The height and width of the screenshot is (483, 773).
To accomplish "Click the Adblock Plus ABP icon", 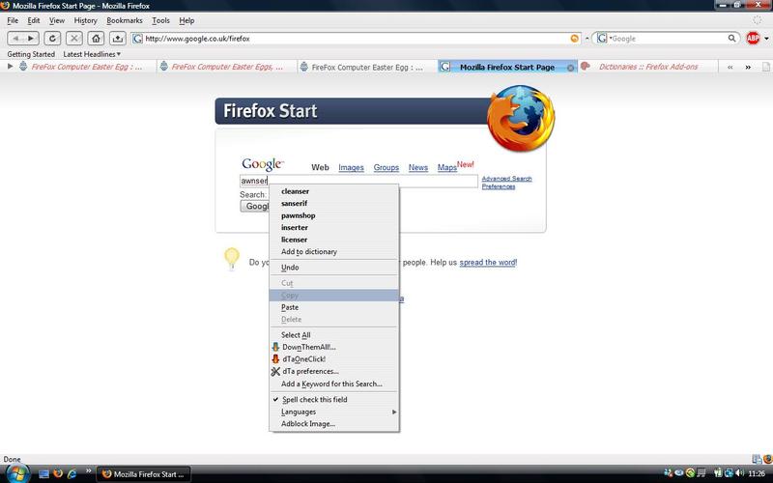I will (x=753, y=38).
